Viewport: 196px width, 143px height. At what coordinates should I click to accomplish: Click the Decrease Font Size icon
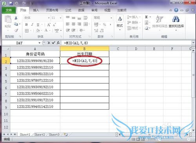(x=54, y=24)
